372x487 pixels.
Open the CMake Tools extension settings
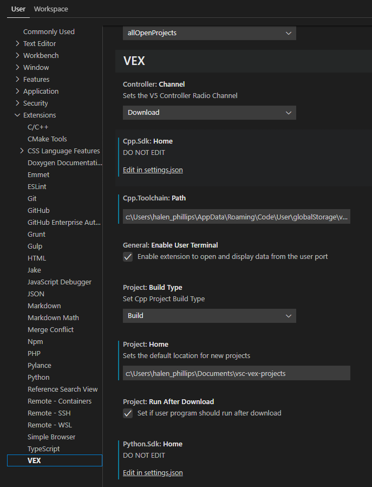(47, 139)
